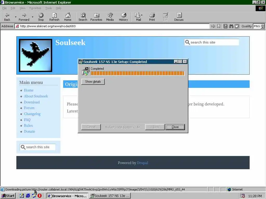Click the 11:28 PM taskbar clock
Screen dimensions: 266x199
click(255, 196)
